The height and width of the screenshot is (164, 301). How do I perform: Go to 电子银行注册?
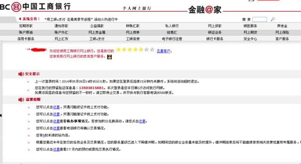click(x=172, y=39)
